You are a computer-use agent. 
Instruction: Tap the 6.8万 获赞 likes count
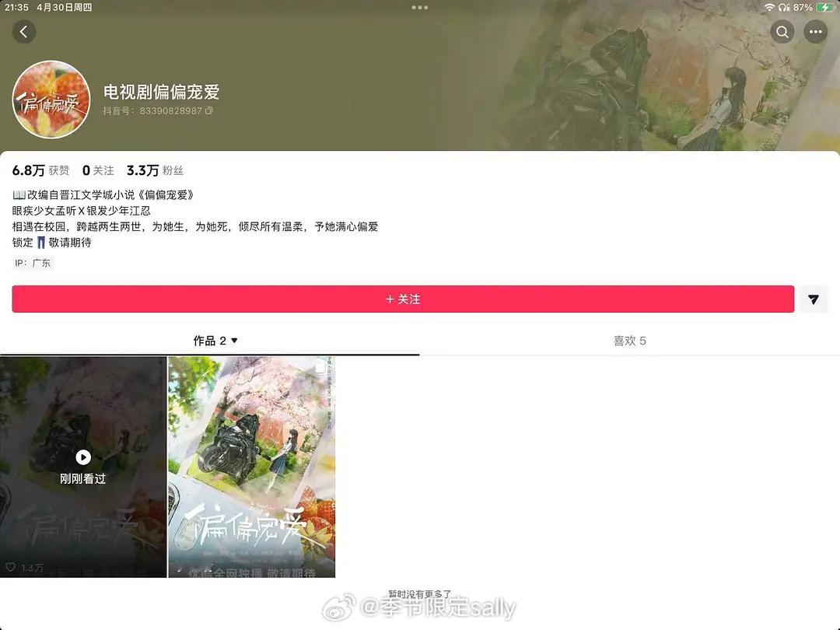click(40, 170)
